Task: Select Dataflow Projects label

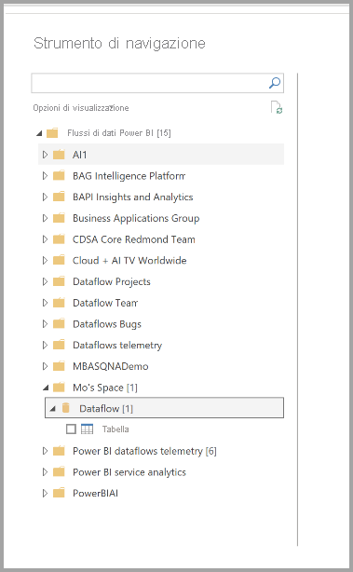Action: [x=112, y=282]
